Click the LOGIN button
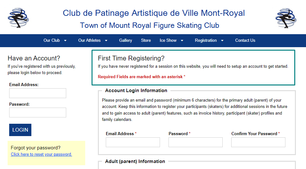 pyautogui.click(x=20, y=130)
